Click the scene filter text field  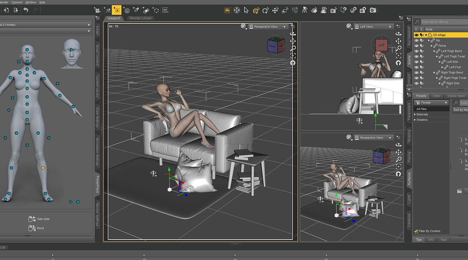tap(444, 22)
